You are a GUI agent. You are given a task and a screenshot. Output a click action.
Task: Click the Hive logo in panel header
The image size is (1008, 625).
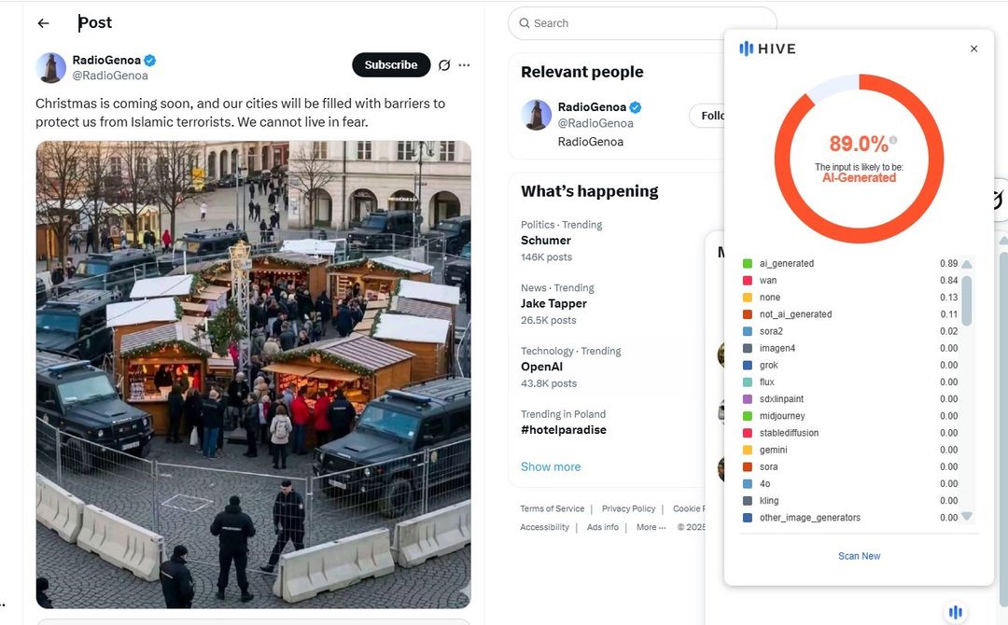tap(767, 49)
